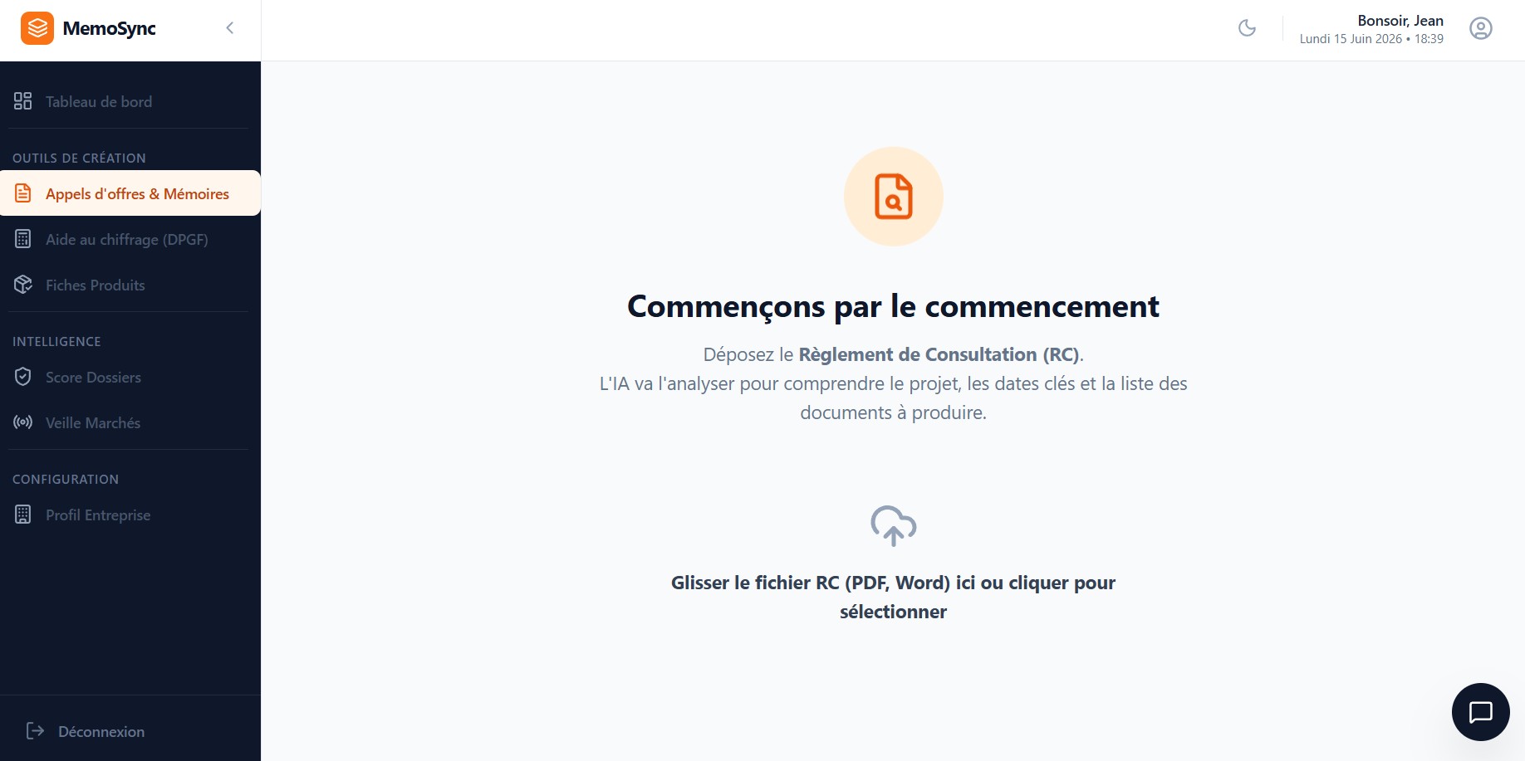Open Aide au chiffrage (DPGF)
This screenshot has width=1525, height=761.
coord(130,239)
